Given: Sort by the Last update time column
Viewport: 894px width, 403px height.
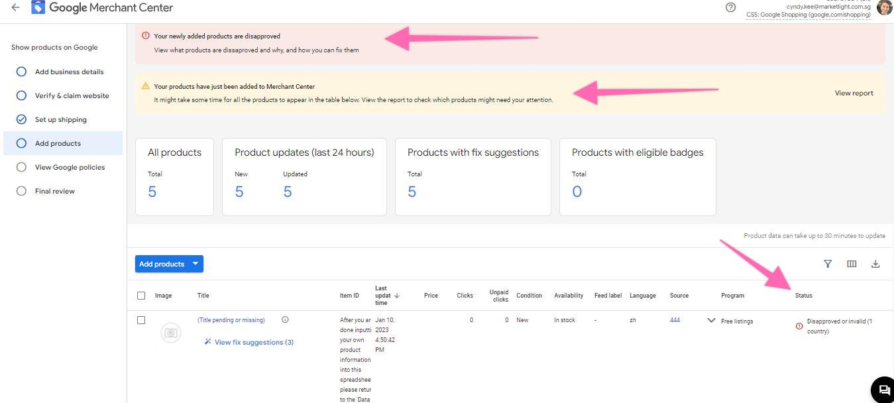Looking at the screenshot, I should coord(386,296).
